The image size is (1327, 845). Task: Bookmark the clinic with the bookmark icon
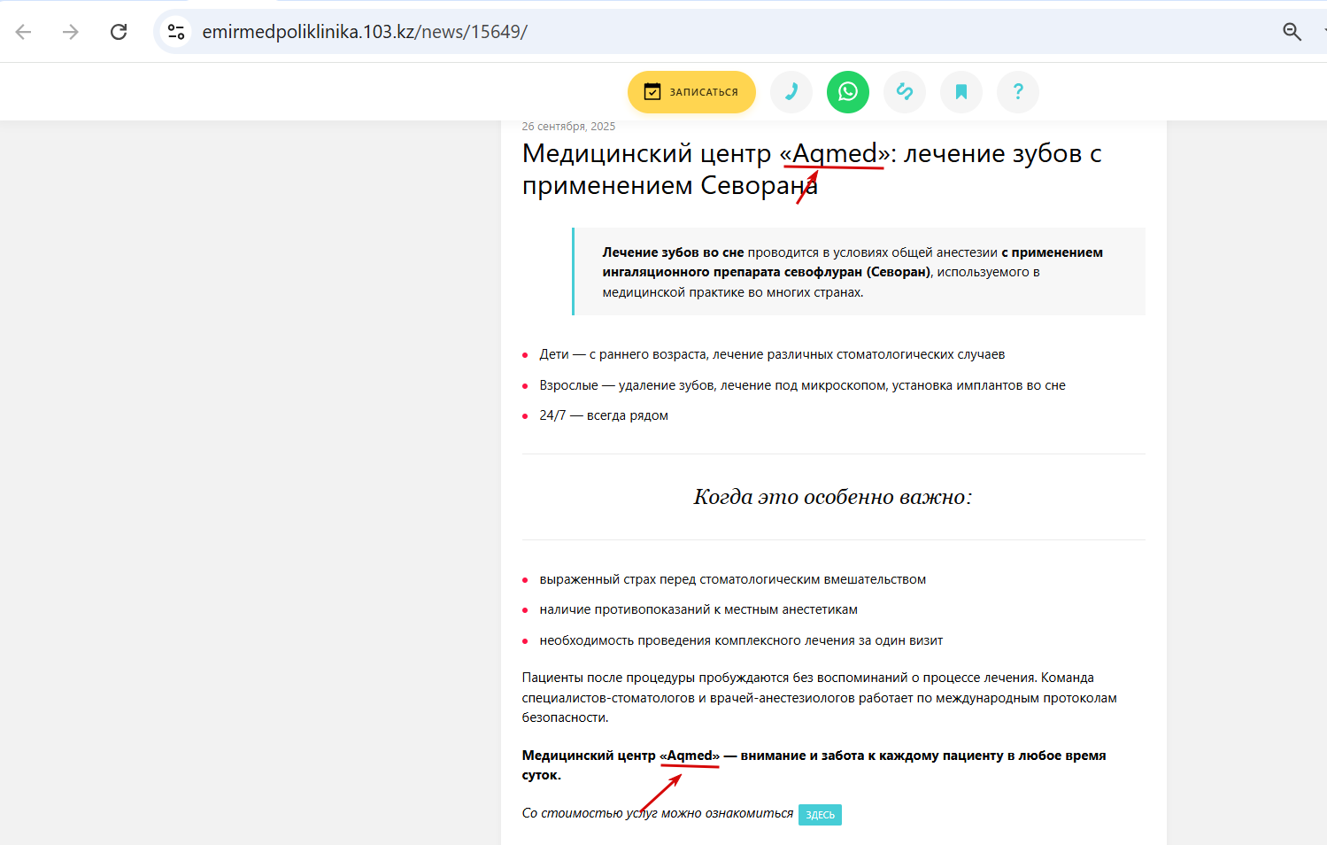[961, 92]
